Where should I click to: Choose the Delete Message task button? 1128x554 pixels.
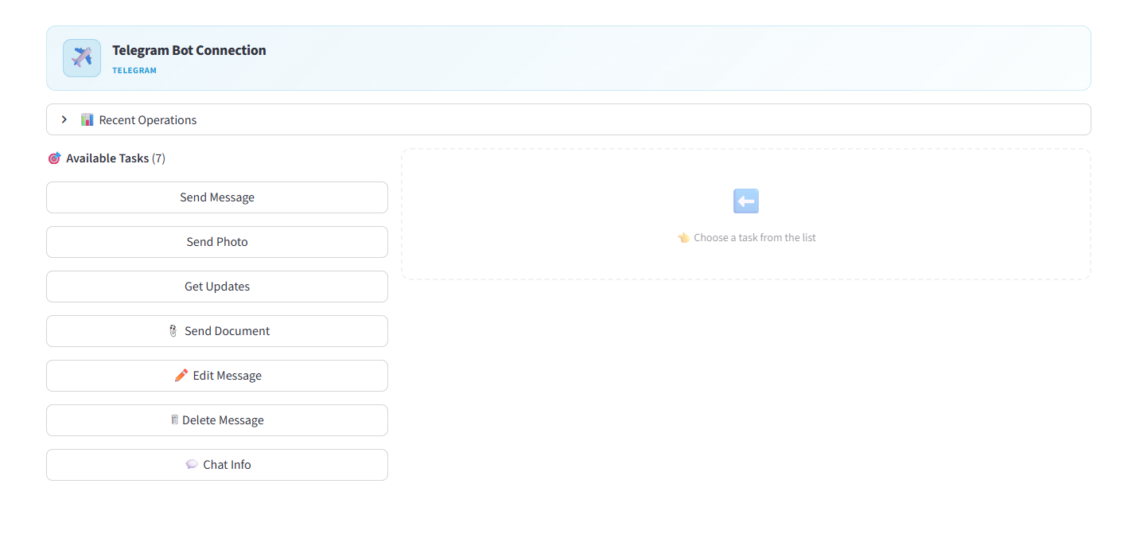(x=217, y=420)
